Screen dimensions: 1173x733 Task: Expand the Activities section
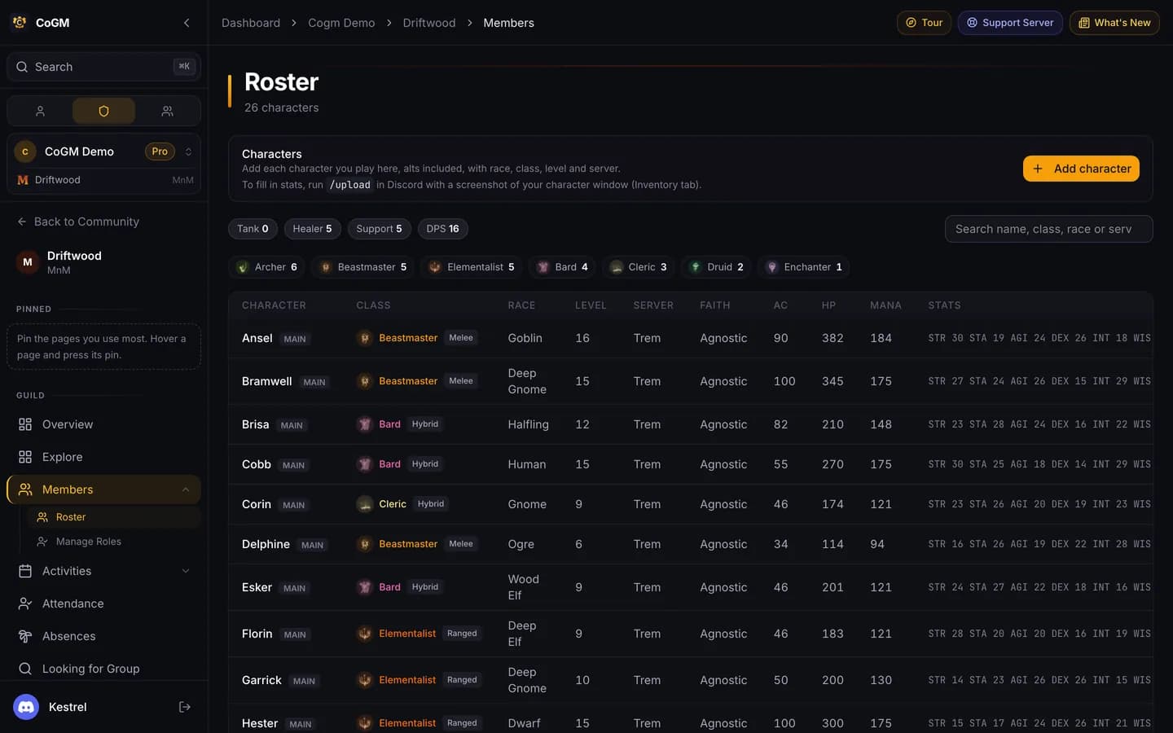(x=186, y=571)
